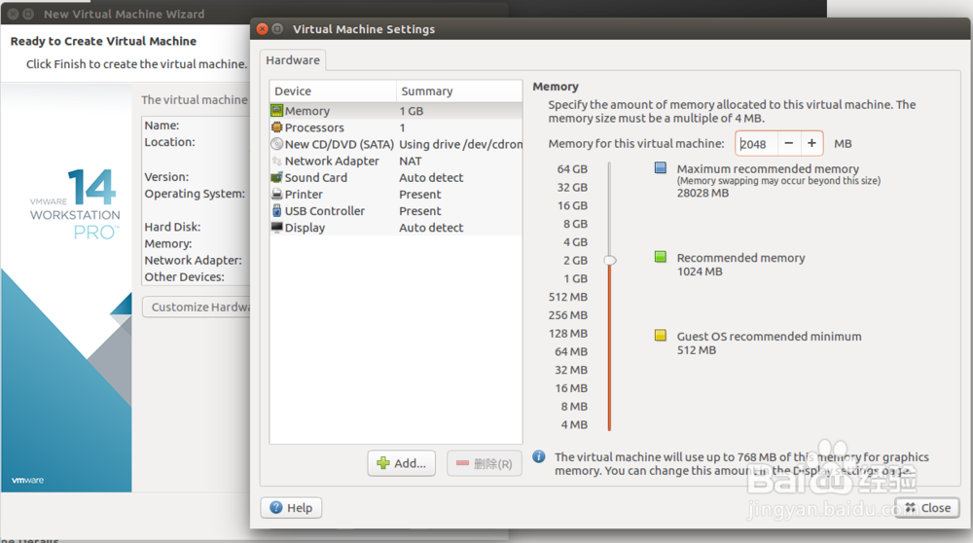Decrease memory with the minus button
Viewport: 973px width, 543px height.
[x=789, y=143]
